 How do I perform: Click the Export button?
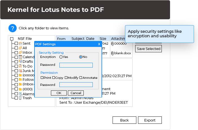[150, 120]
